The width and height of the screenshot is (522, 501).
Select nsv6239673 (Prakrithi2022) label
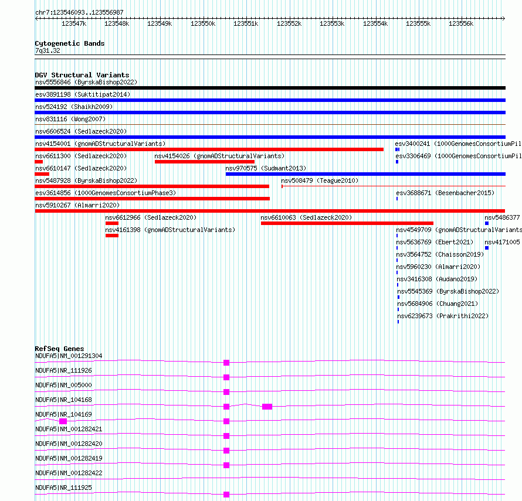443,316
